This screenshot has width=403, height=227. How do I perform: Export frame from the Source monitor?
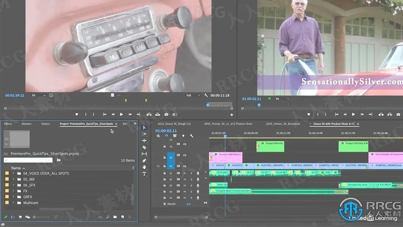point(166,114)
